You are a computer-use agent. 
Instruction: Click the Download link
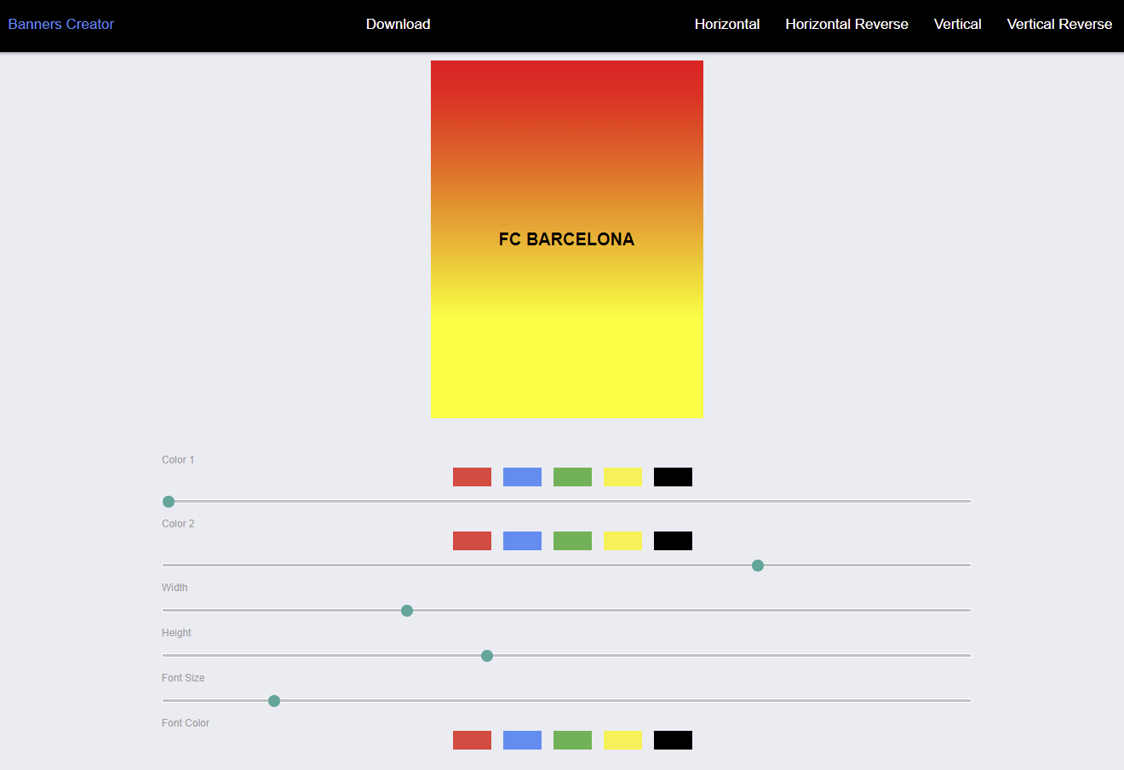click(x=398, y=24)
